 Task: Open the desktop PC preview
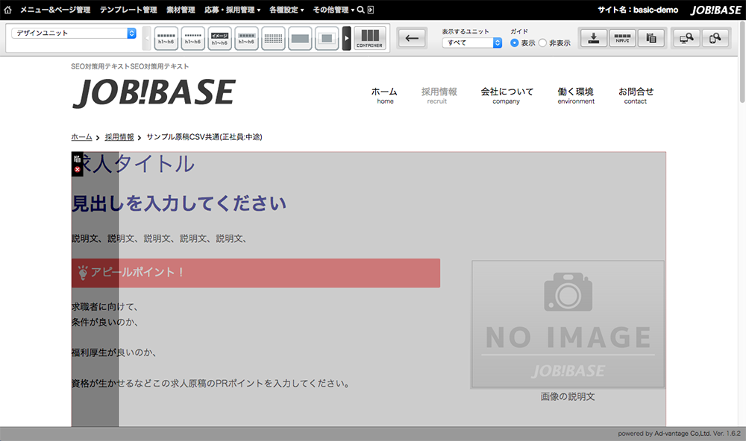pyautogui.click(x=686, y=38)
